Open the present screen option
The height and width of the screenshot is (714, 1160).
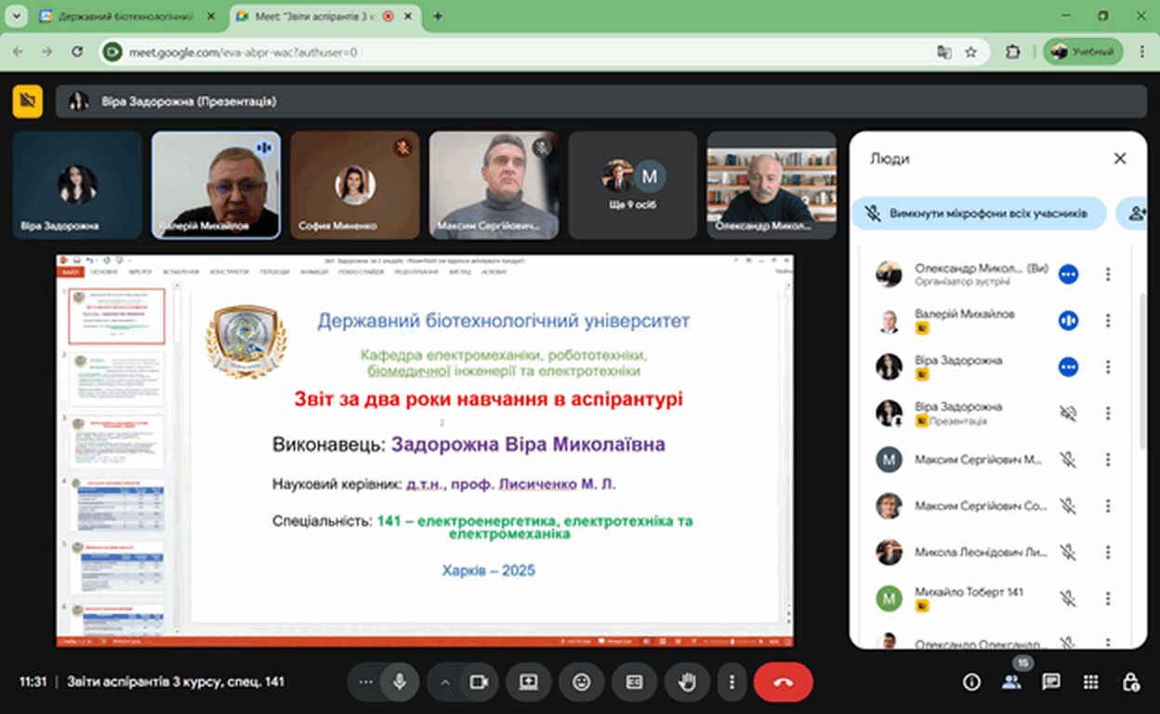coord(529,682)
